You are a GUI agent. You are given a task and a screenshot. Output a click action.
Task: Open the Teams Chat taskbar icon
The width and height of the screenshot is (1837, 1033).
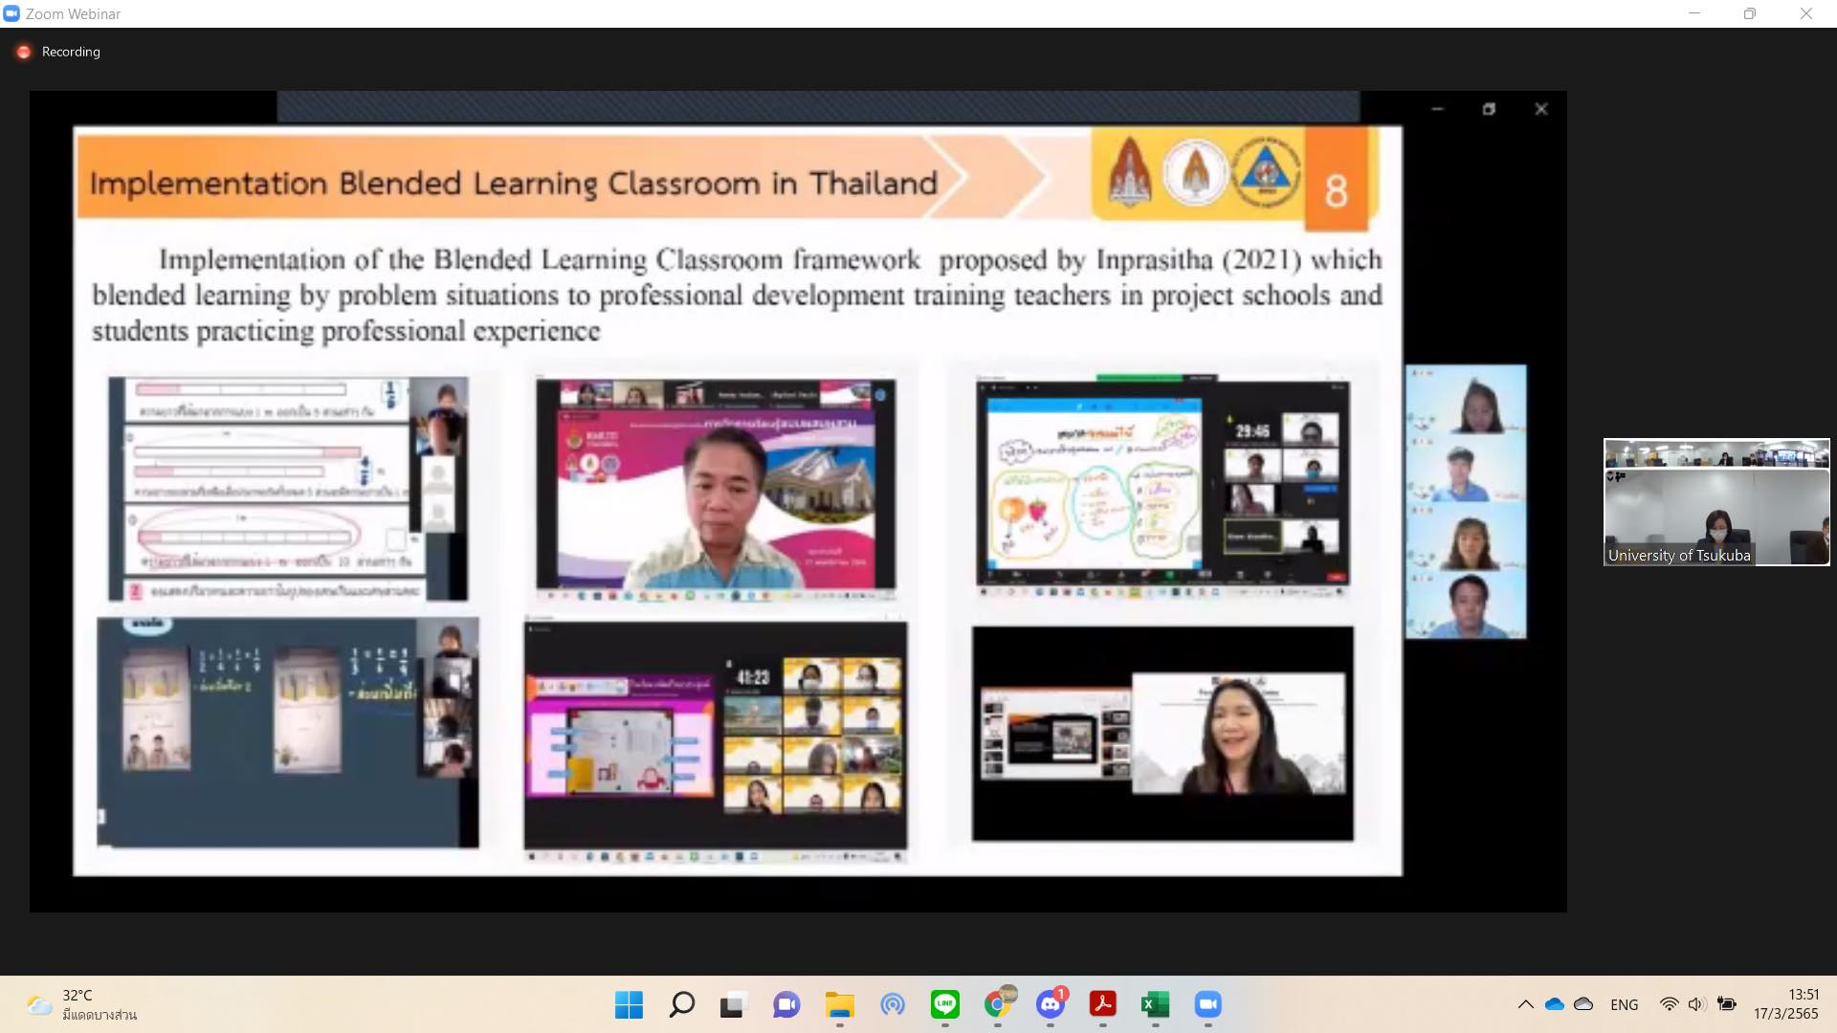[x=786, y=1004]
